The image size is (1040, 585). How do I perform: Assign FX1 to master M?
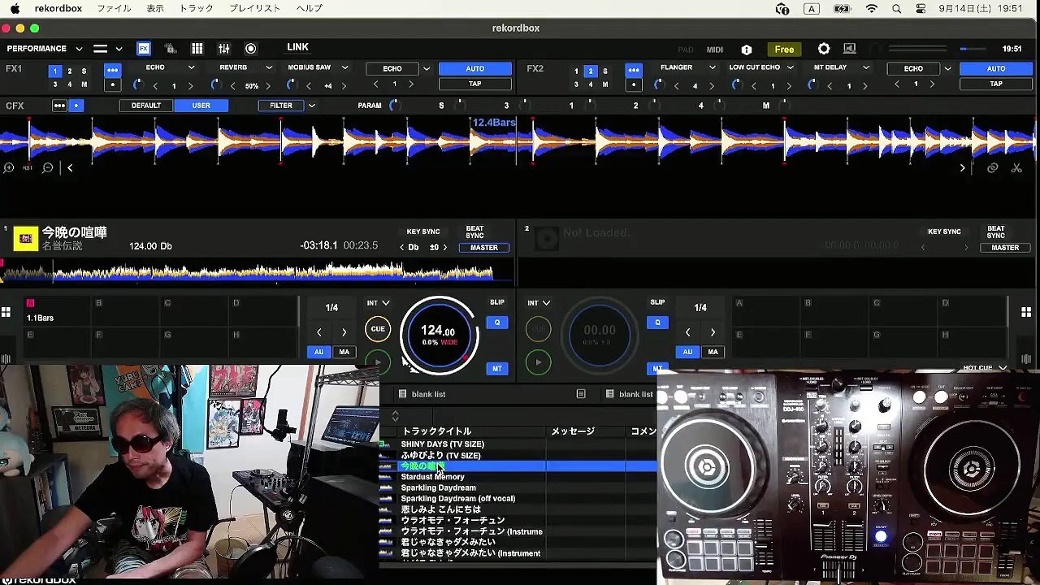[84, 84]
